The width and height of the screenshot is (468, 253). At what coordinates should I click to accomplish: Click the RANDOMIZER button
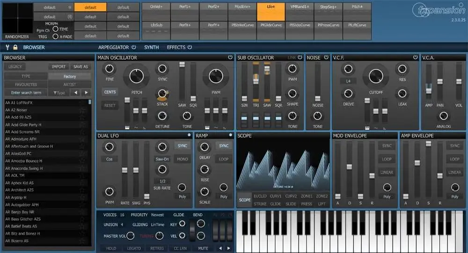tap(17, 36)
